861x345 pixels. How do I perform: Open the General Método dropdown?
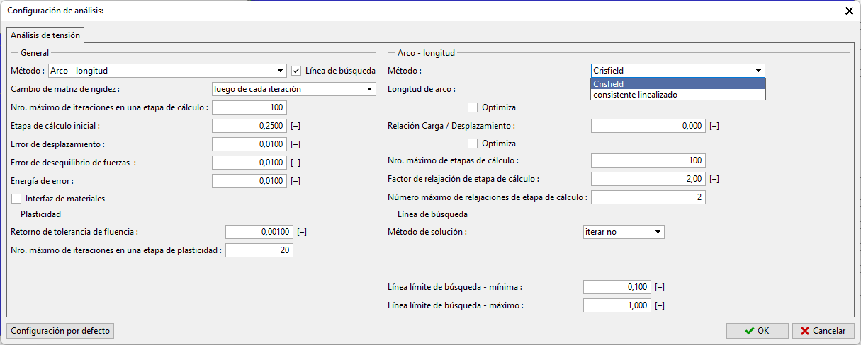click(167, 71)
